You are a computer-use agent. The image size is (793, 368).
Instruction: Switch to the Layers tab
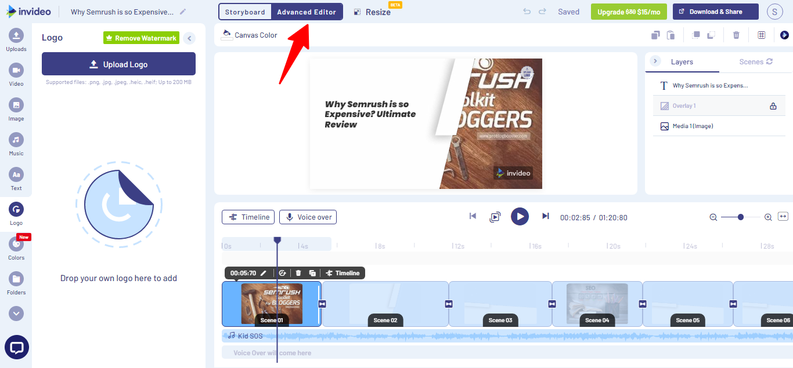pyautogui.click(x=682, y=62)
